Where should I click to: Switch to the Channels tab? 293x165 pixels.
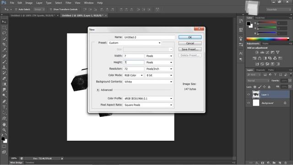(x=260, y=70)
